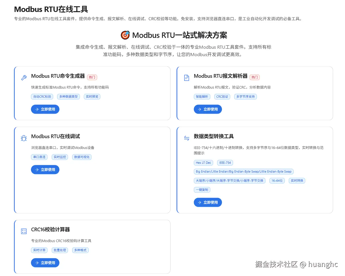Click the 热门 badge on the command generator card
The image size is (345, 276).
pyautogui.click(x=92, y=77)
